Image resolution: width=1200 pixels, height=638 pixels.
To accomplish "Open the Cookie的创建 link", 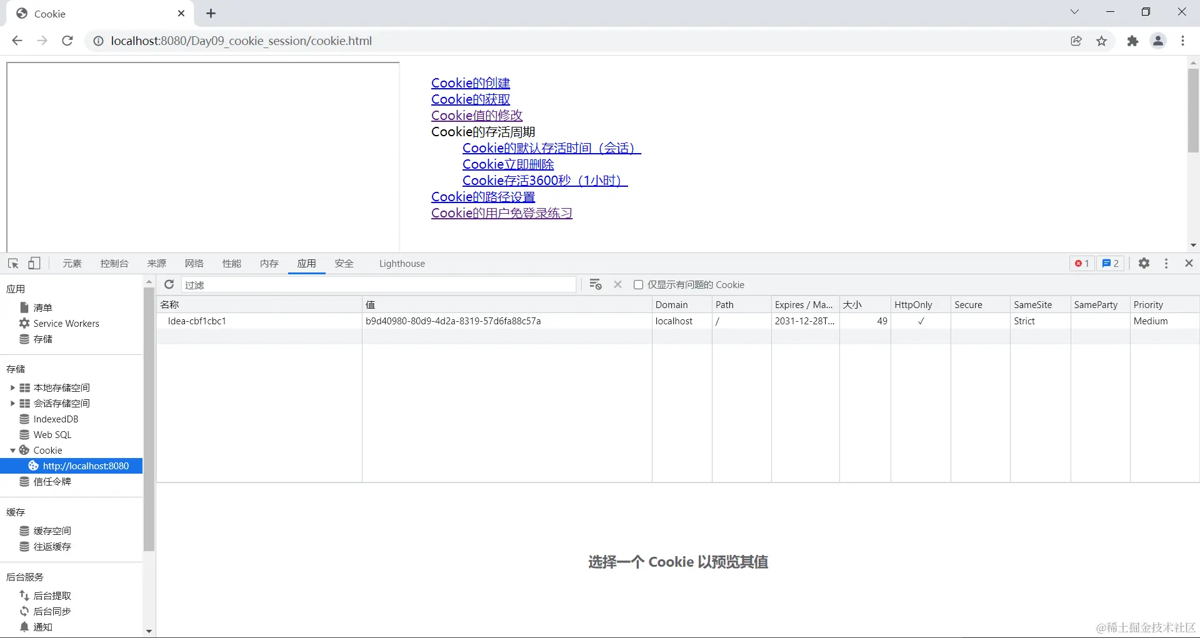I will coord(471,83).
